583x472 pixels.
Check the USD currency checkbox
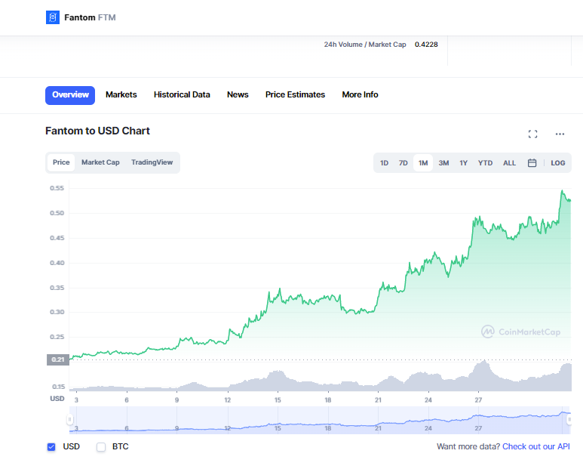(51, 446)
